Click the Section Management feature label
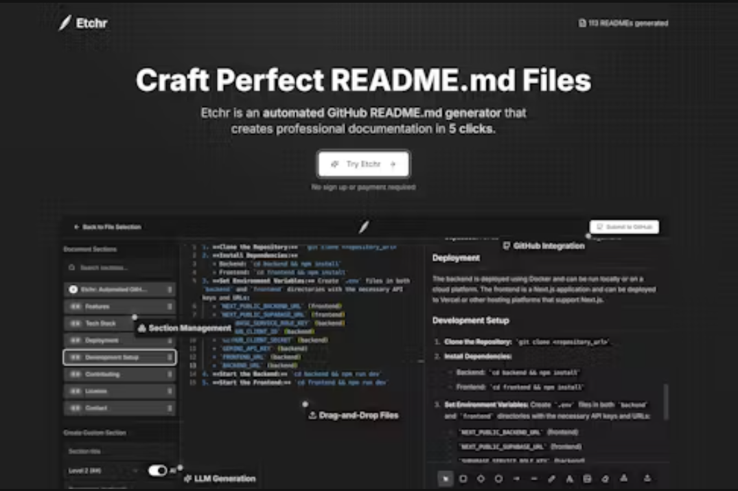738x491 pixels. tap(185, 328)
